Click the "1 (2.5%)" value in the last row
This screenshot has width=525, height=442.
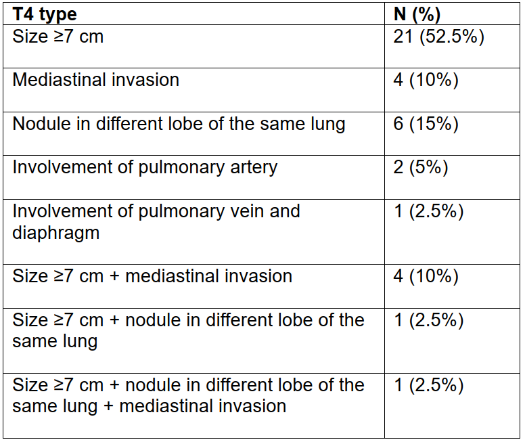tap(428, 385)
